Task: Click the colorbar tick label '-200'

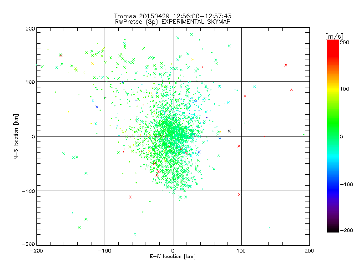Action: point(346,230)
